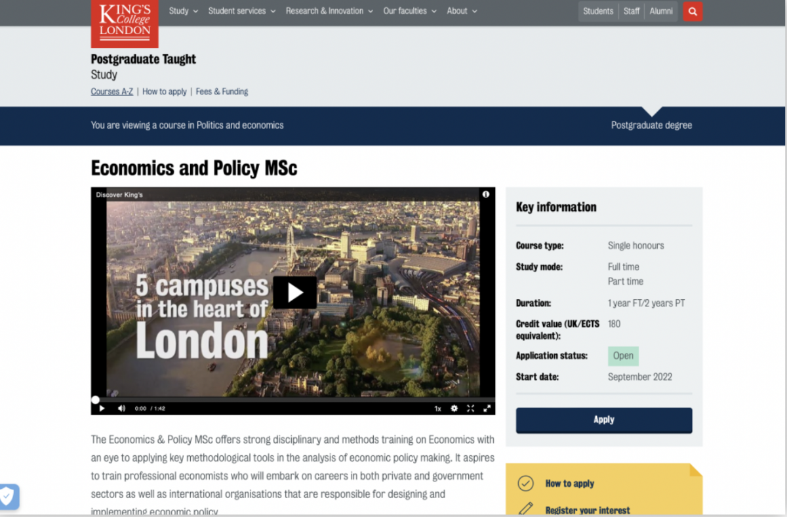Viewport: 787px width, 517px height.
Task: Click the 'Full time' study mode value
Action: (624, 267)
